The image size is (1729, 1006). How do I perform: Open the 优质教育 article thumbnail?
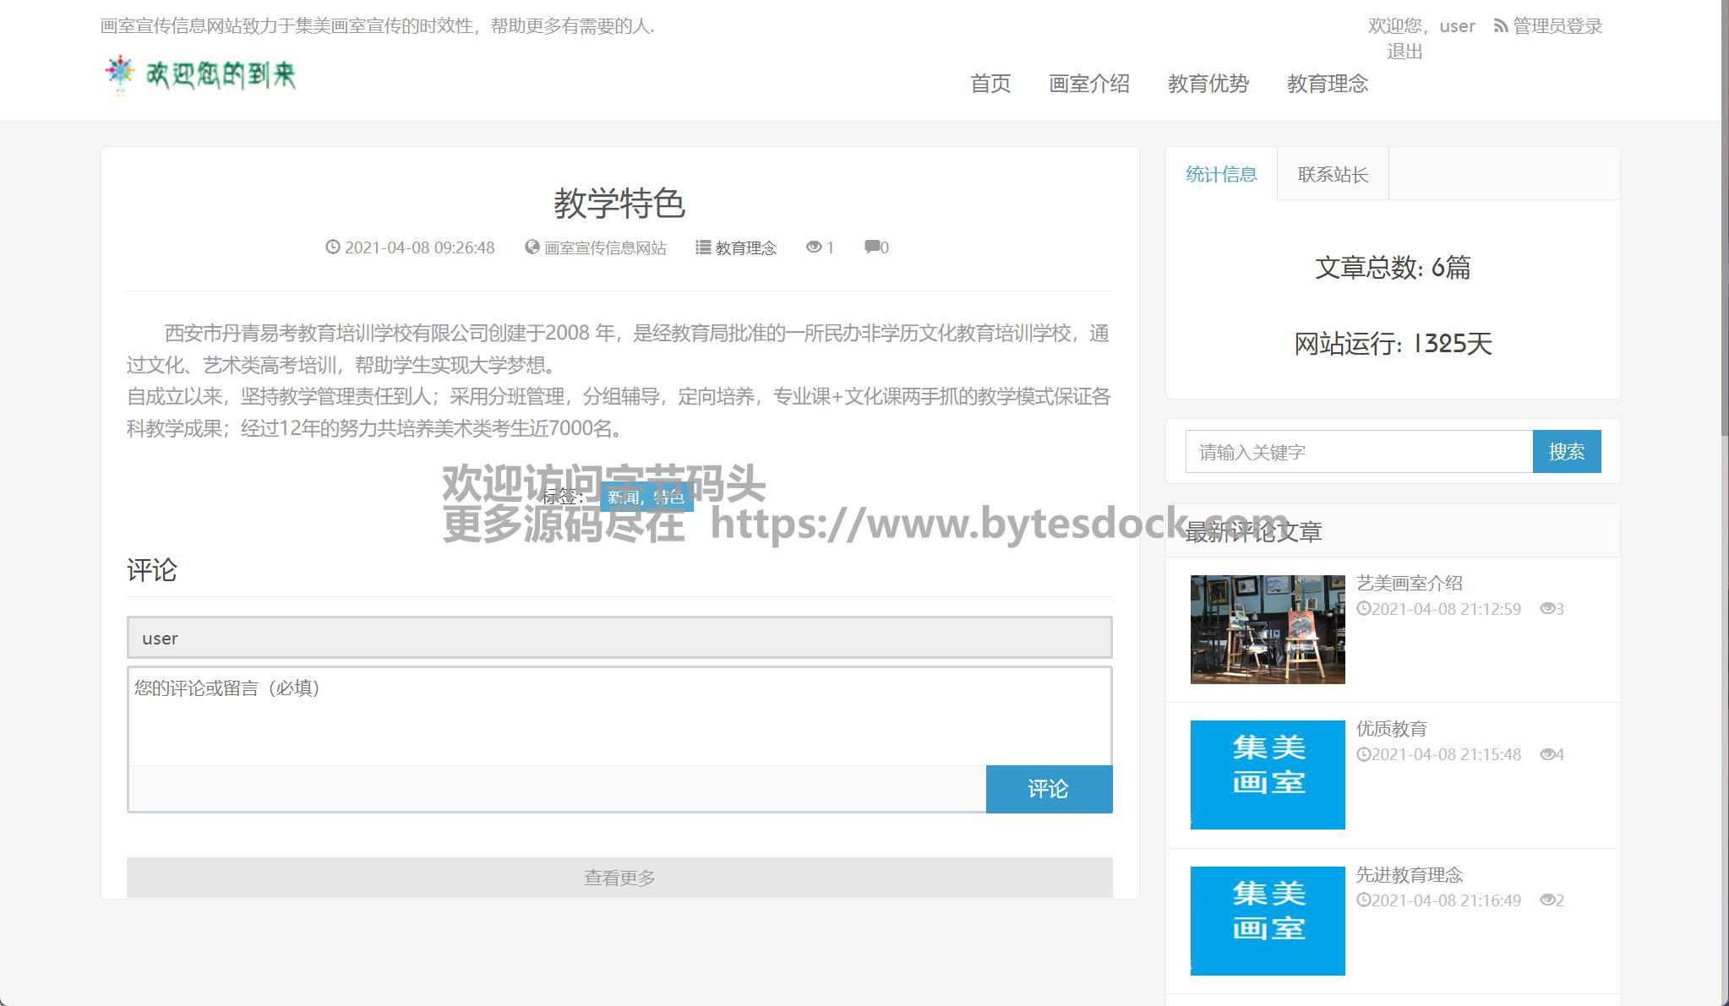click(1267, 775)
